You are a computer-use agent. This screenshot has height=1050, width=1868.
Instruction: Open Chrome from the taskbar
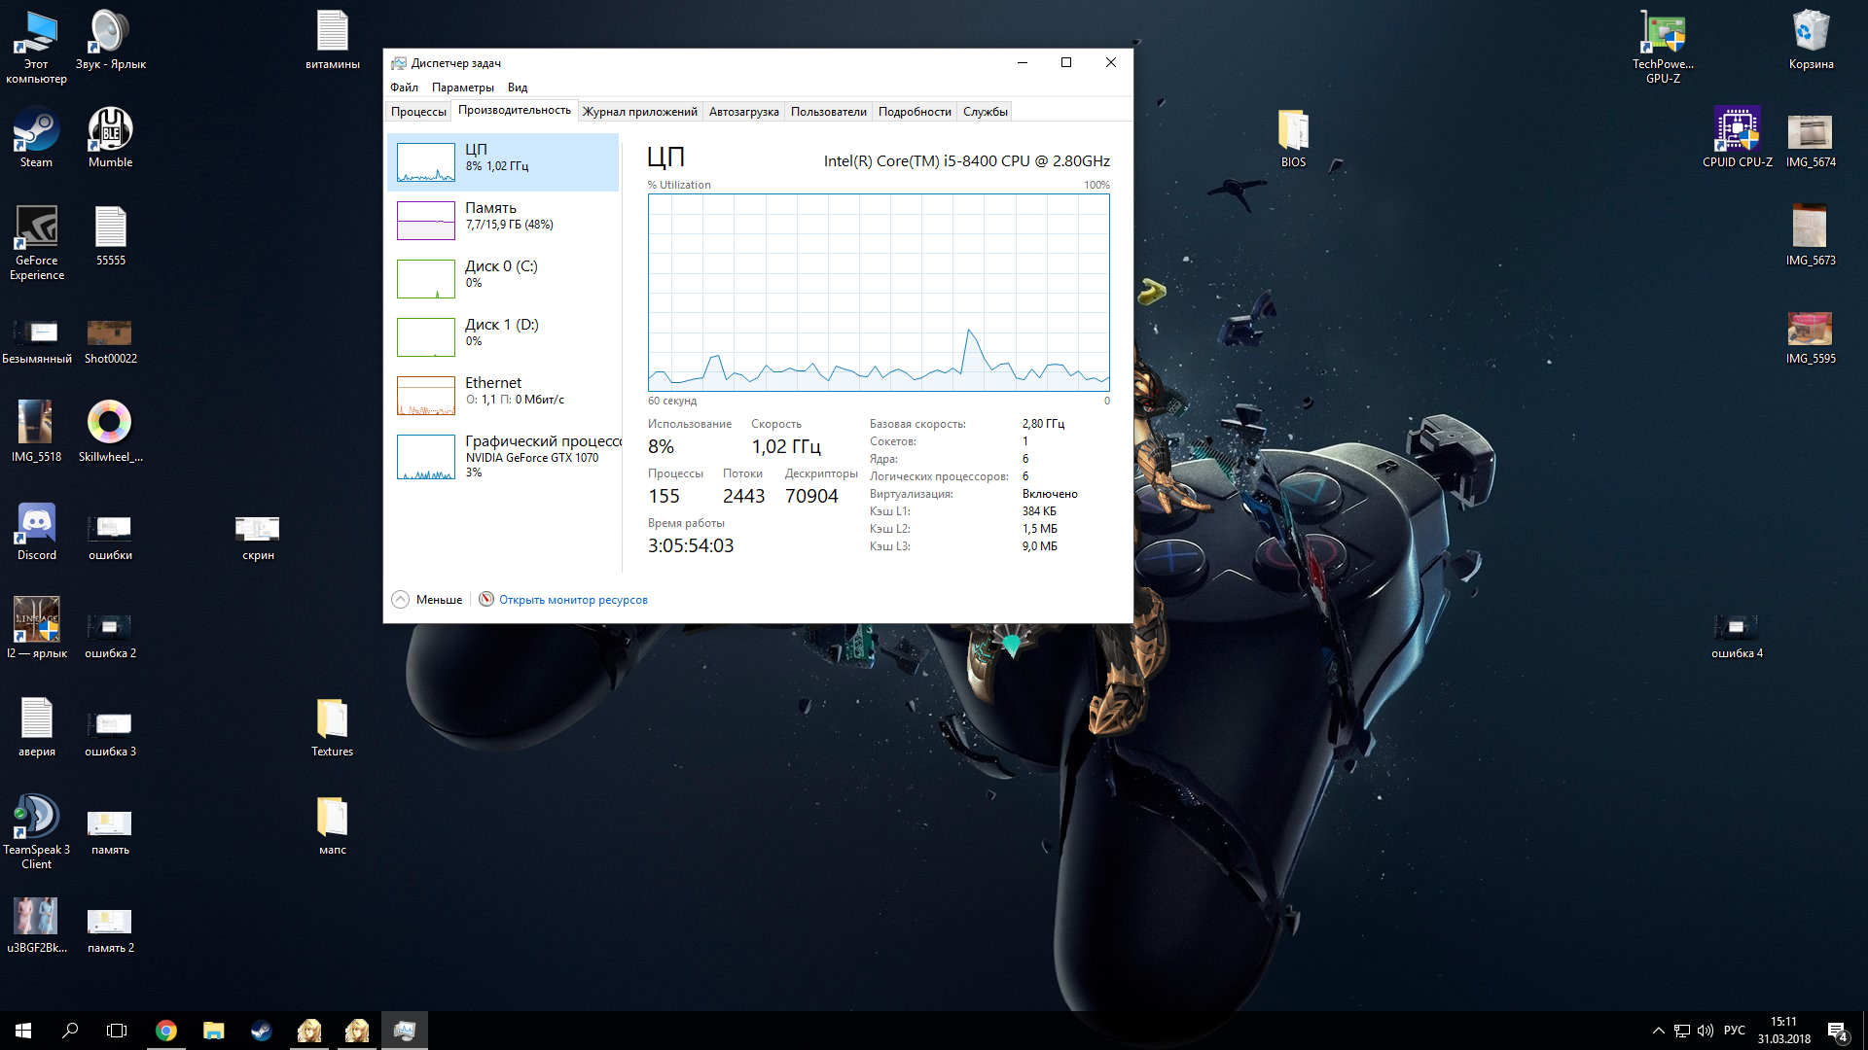click(x=166, y=1031)
